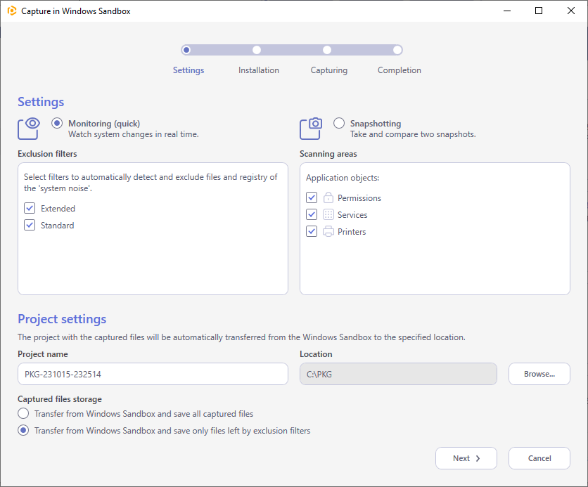Go to the Settings step label

coord(188,70)
